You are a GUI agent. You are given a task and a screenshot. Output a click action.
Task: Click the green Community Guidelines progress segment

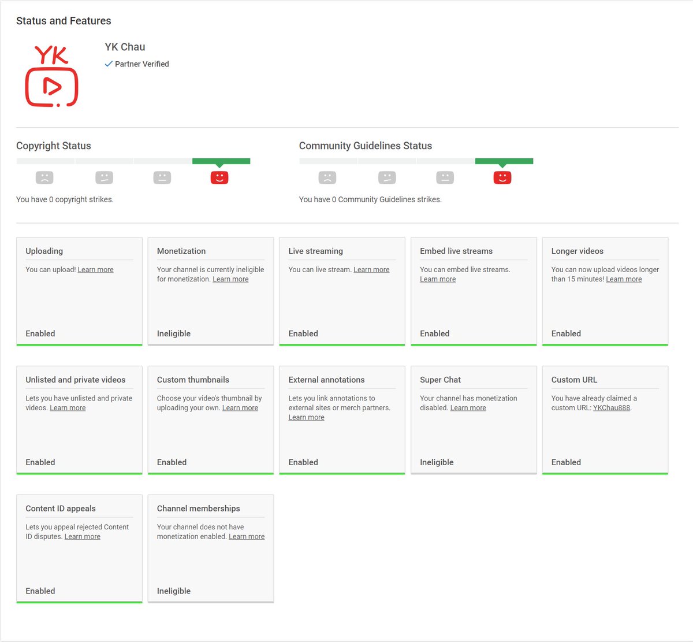(x=504, y=161)
